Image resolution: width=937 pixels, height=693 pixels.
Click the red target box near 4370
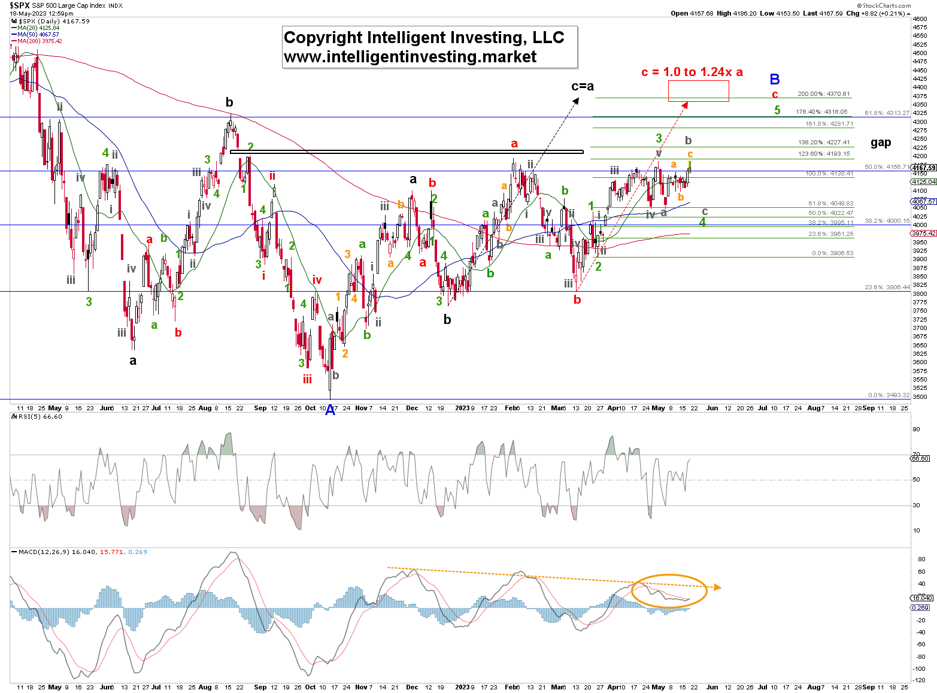698,90
